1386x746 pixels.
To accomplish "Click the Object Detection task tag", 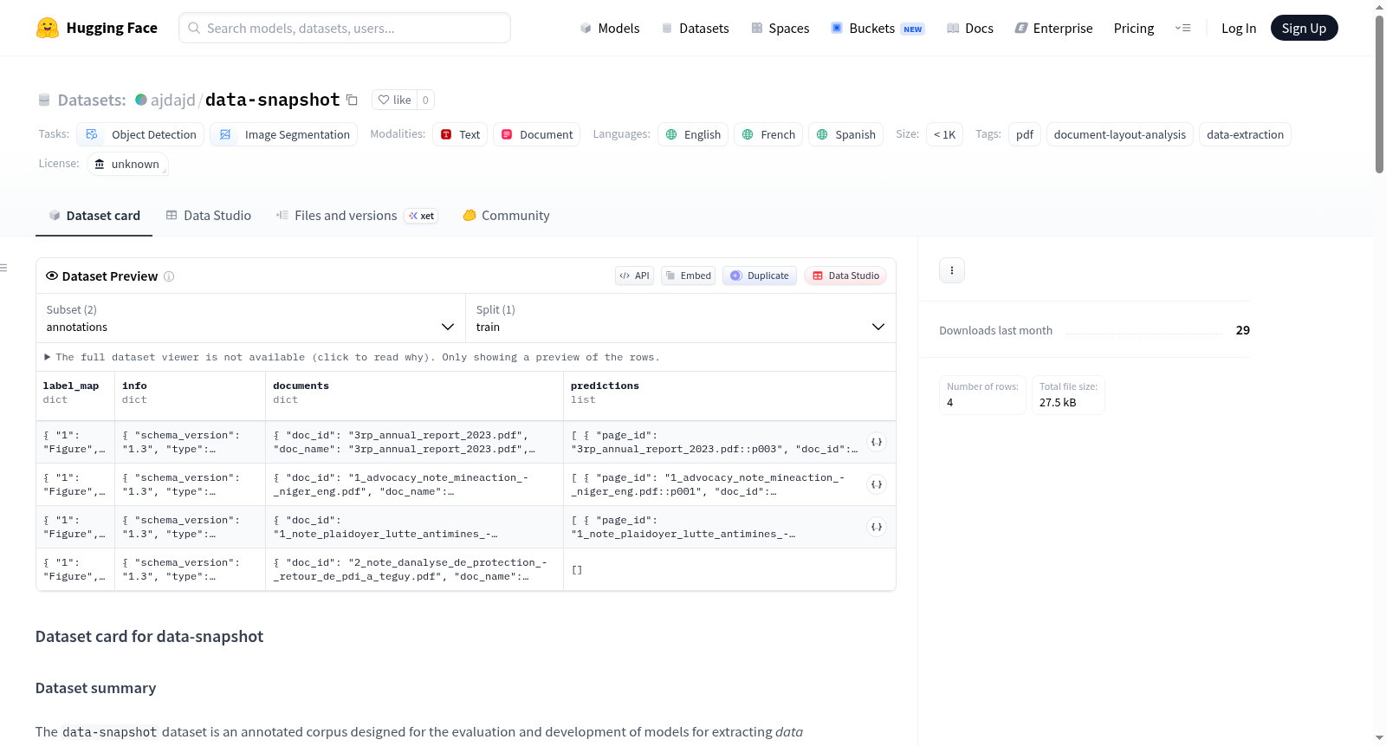I will (141, 134).
